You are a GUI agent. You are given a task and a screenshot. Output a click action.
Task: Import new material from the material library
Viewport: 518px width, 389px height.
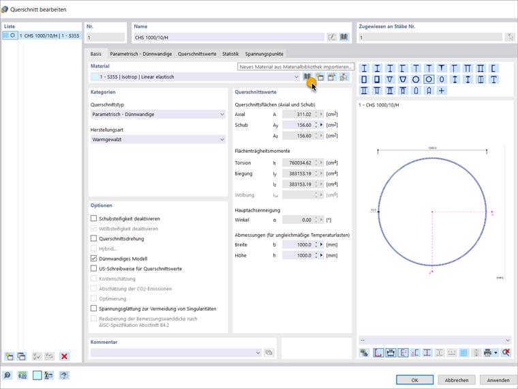(x=307, y=77)
